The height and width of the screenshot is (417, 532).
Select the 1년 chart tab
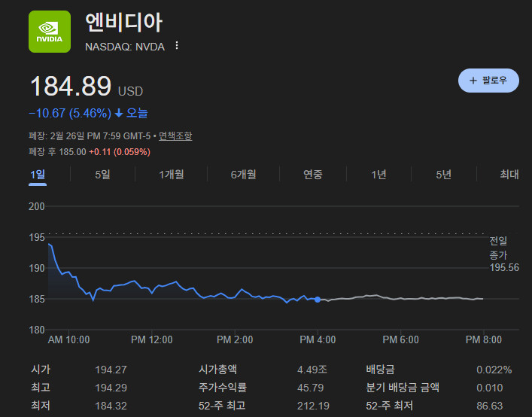(378, 175)
